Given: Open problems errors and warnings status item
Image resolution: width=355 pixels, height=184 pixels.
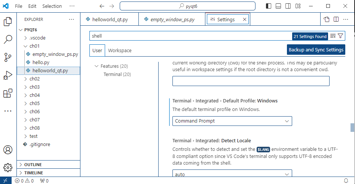Looking at the screenshot, I should 24,181.
